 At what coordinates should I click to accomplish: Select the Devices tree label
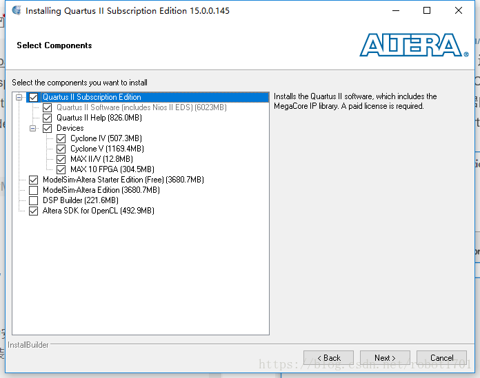[70, 128]
